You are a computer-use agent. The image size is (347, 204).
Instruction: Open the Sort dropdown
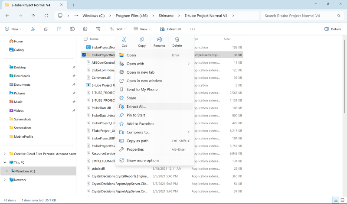tap(118, 29)
